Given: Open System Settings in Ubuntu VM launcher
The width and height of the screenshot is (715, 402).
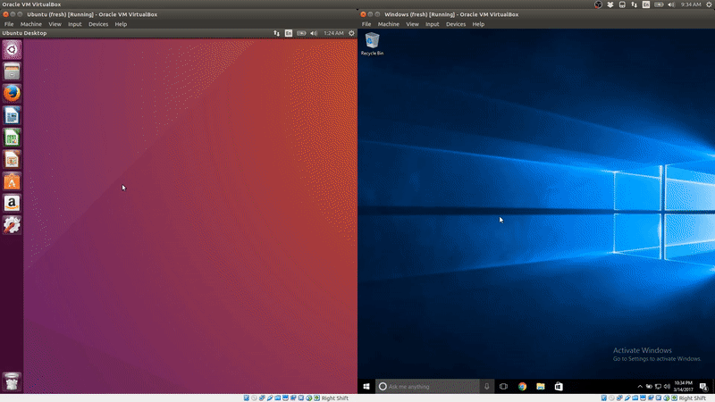Looking at the screenshot, I should [x=12, y=225].
